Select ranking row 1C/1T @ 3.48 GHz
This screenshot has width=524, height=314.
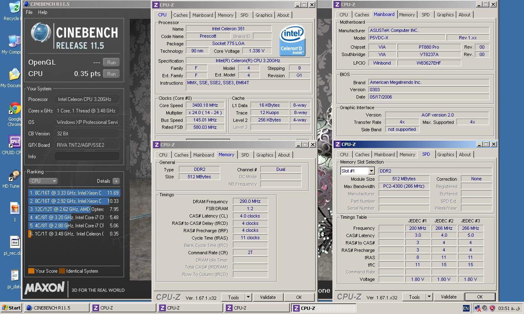pos(74,234)
